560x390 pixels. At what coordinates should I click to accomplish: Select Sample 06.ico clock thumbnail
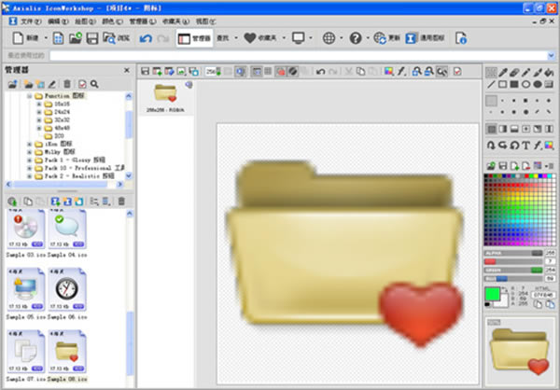[67, 289]
